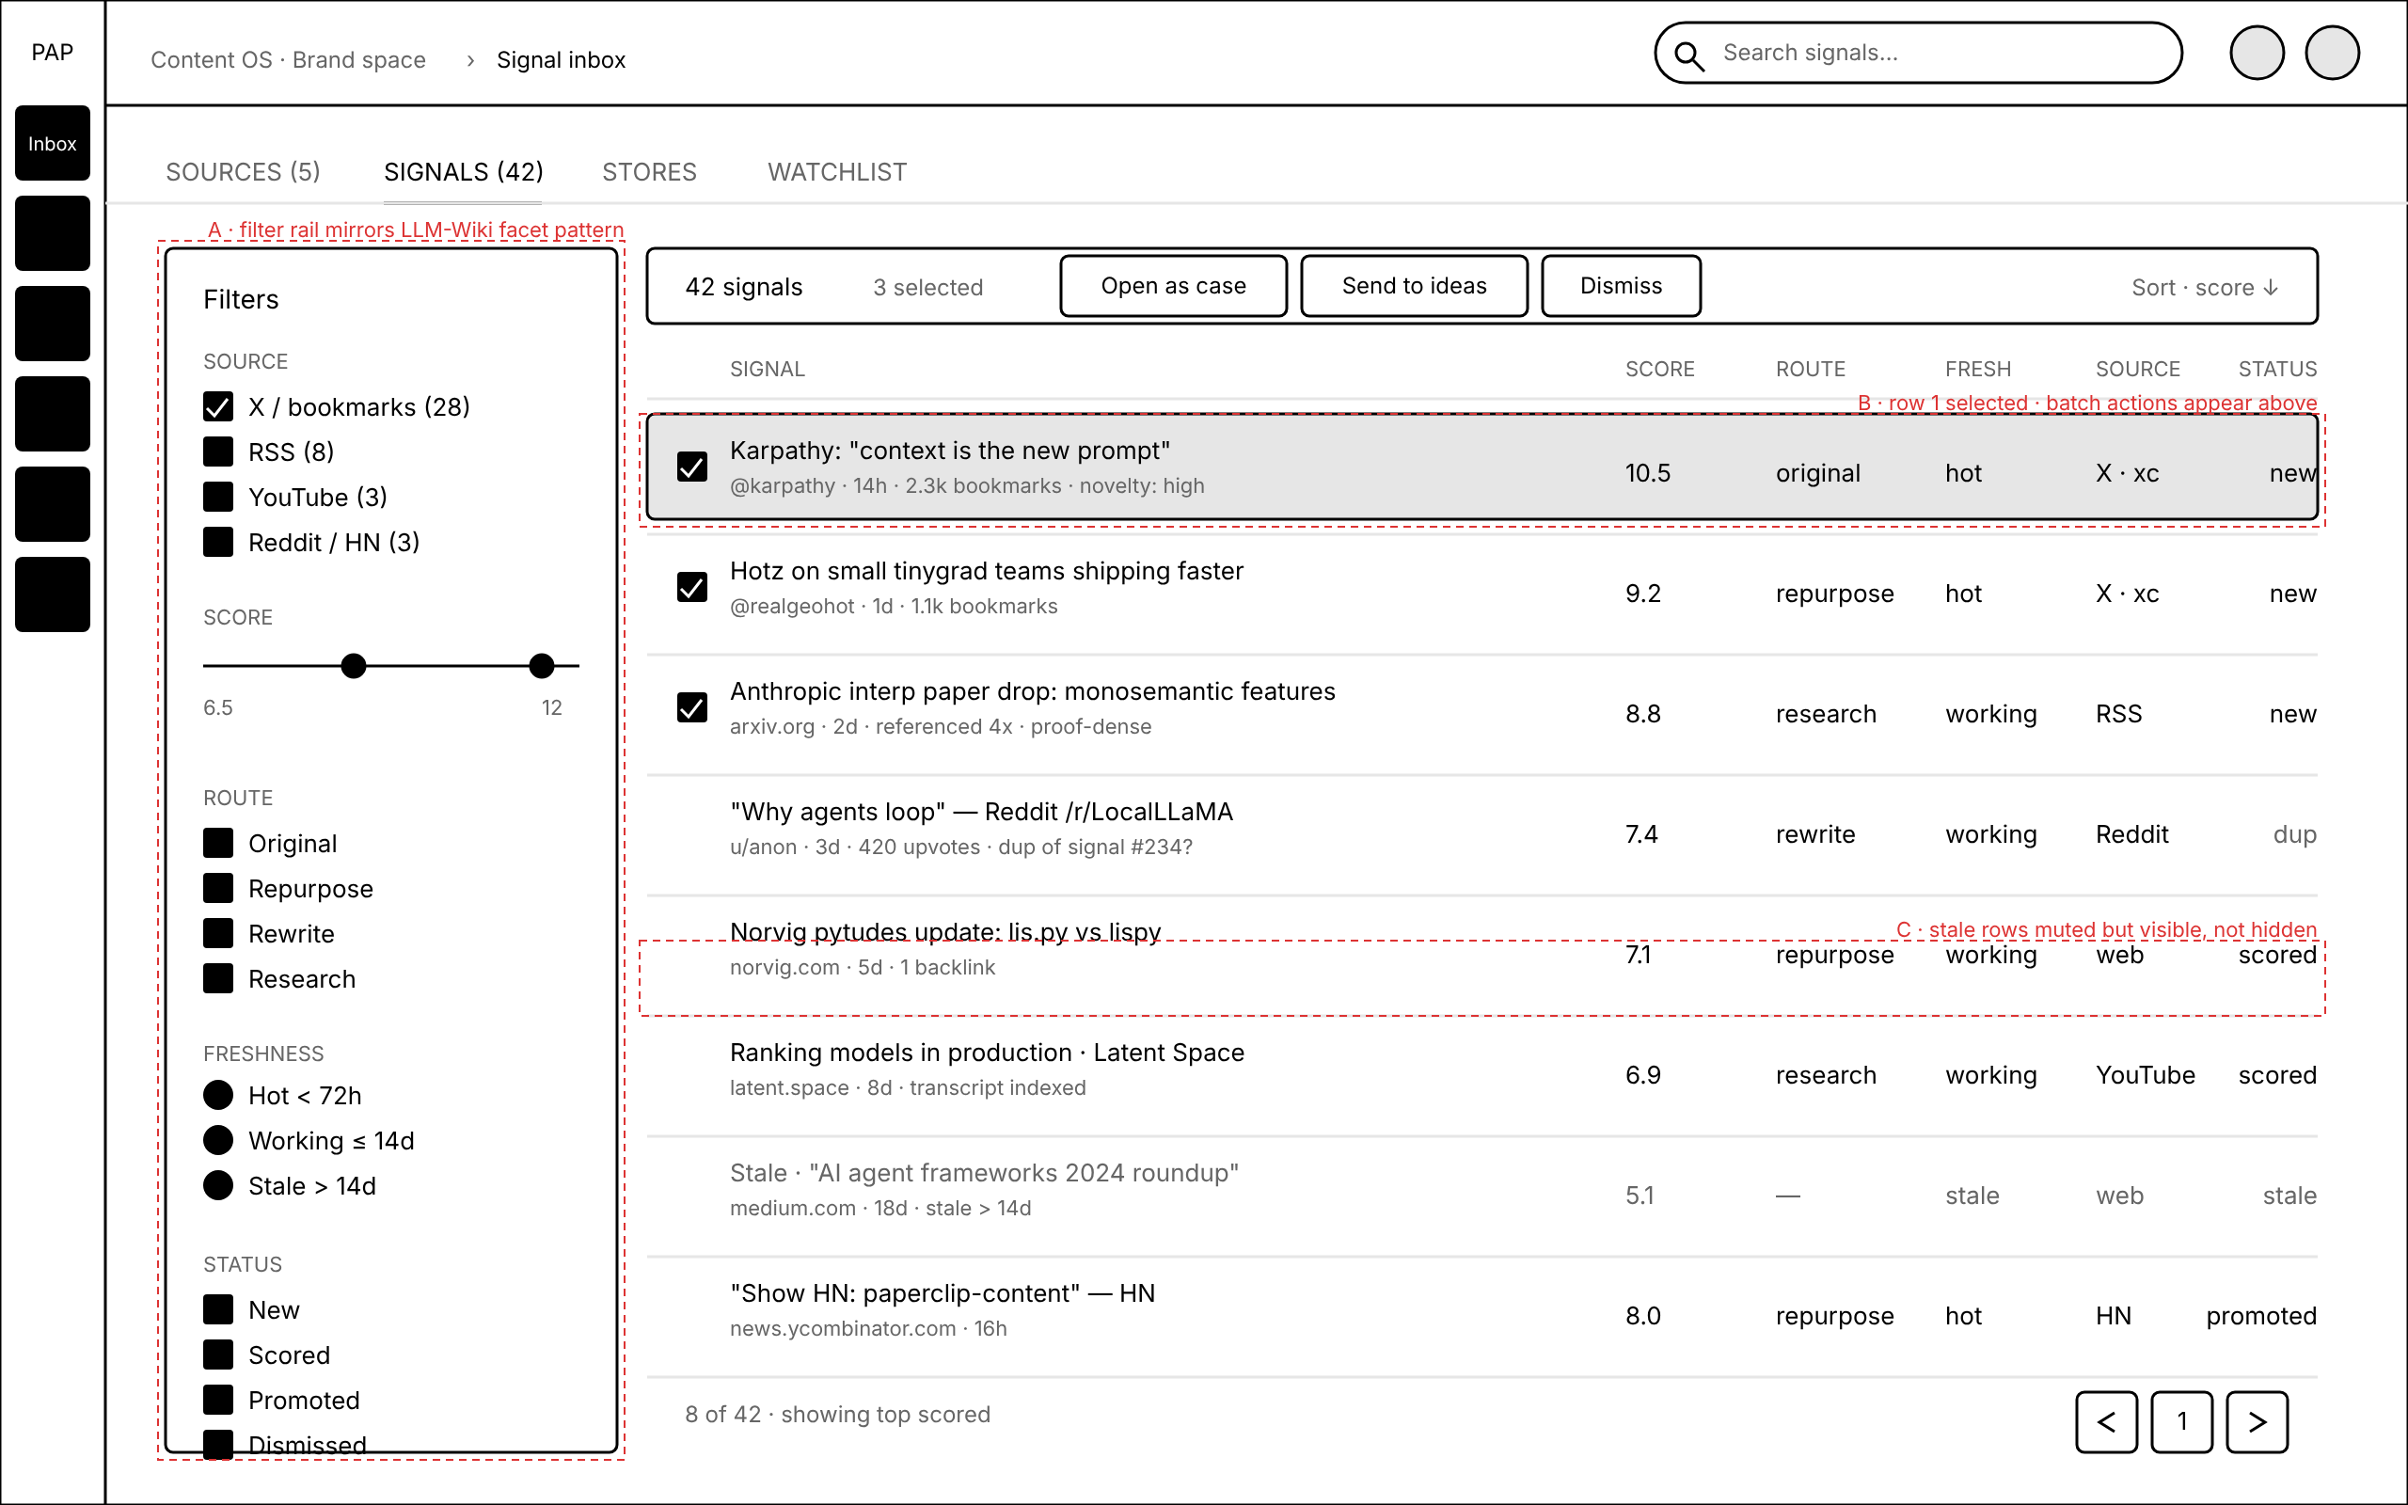Open the first user avatar circle
This screenshot has width=2408, height=1505.
coord(2257,53)
